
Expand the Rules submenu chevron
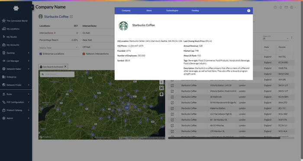[29, 94]
